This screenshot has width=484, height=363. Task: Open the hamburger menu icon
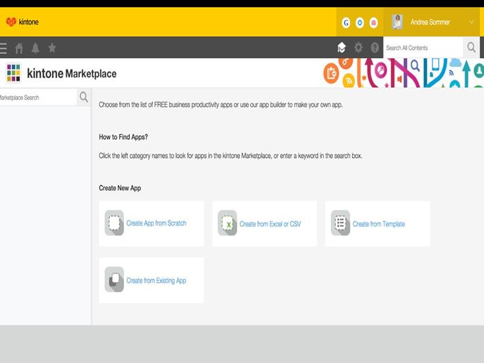click(x=4, y=48)
